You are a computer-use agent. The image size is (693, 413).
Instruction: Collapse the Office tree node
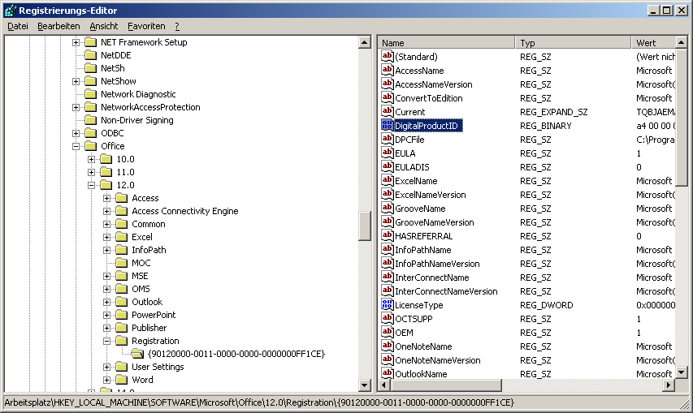(76, 146)
